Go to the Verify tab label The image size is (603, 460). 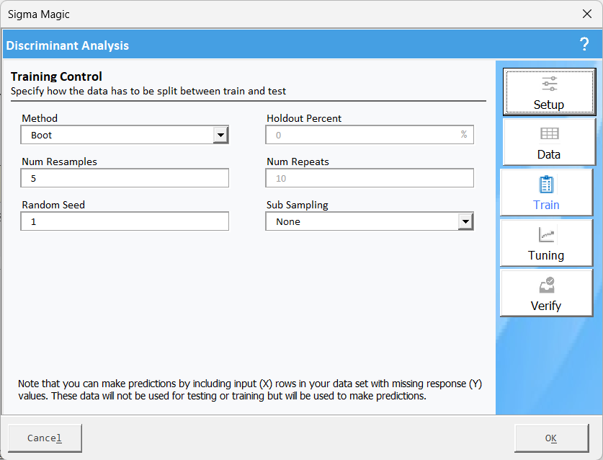pos(546,306)
